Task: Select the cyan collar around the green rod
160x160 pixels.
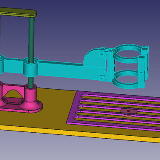Action: click(x=31, y=67)
